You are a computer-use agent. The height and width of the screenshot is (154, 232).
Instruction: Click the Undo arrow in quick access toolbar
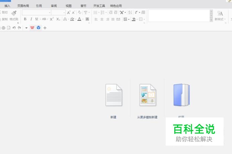click(x=14, y=28)
